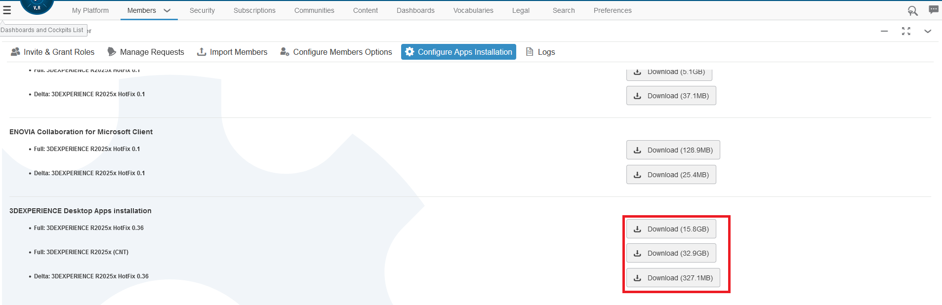
Task: Download ENOVIA full client 128.9MB
Action: [x=673, y=150]
